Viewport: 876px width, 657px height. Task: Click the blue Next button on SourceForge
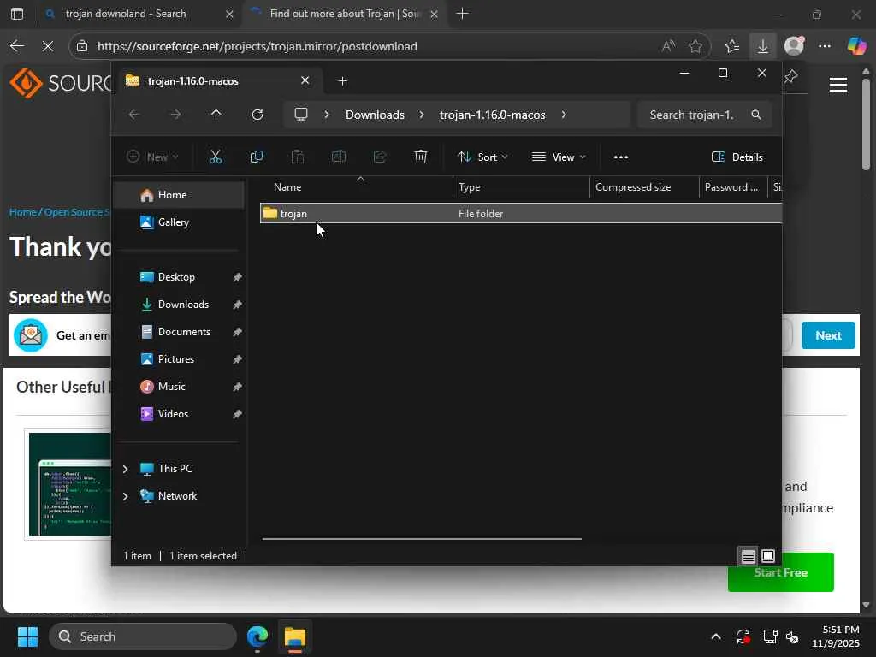point(828,335)
